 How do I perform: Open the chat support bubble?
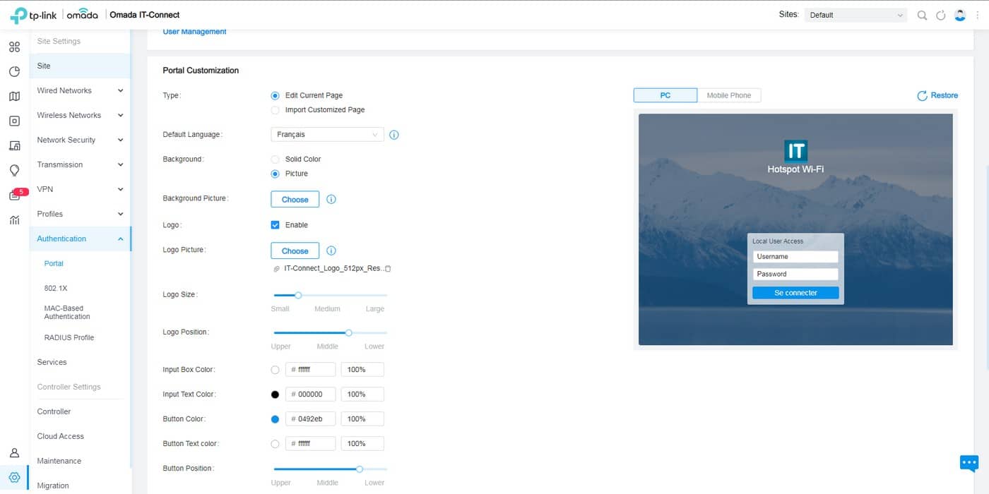969,463
